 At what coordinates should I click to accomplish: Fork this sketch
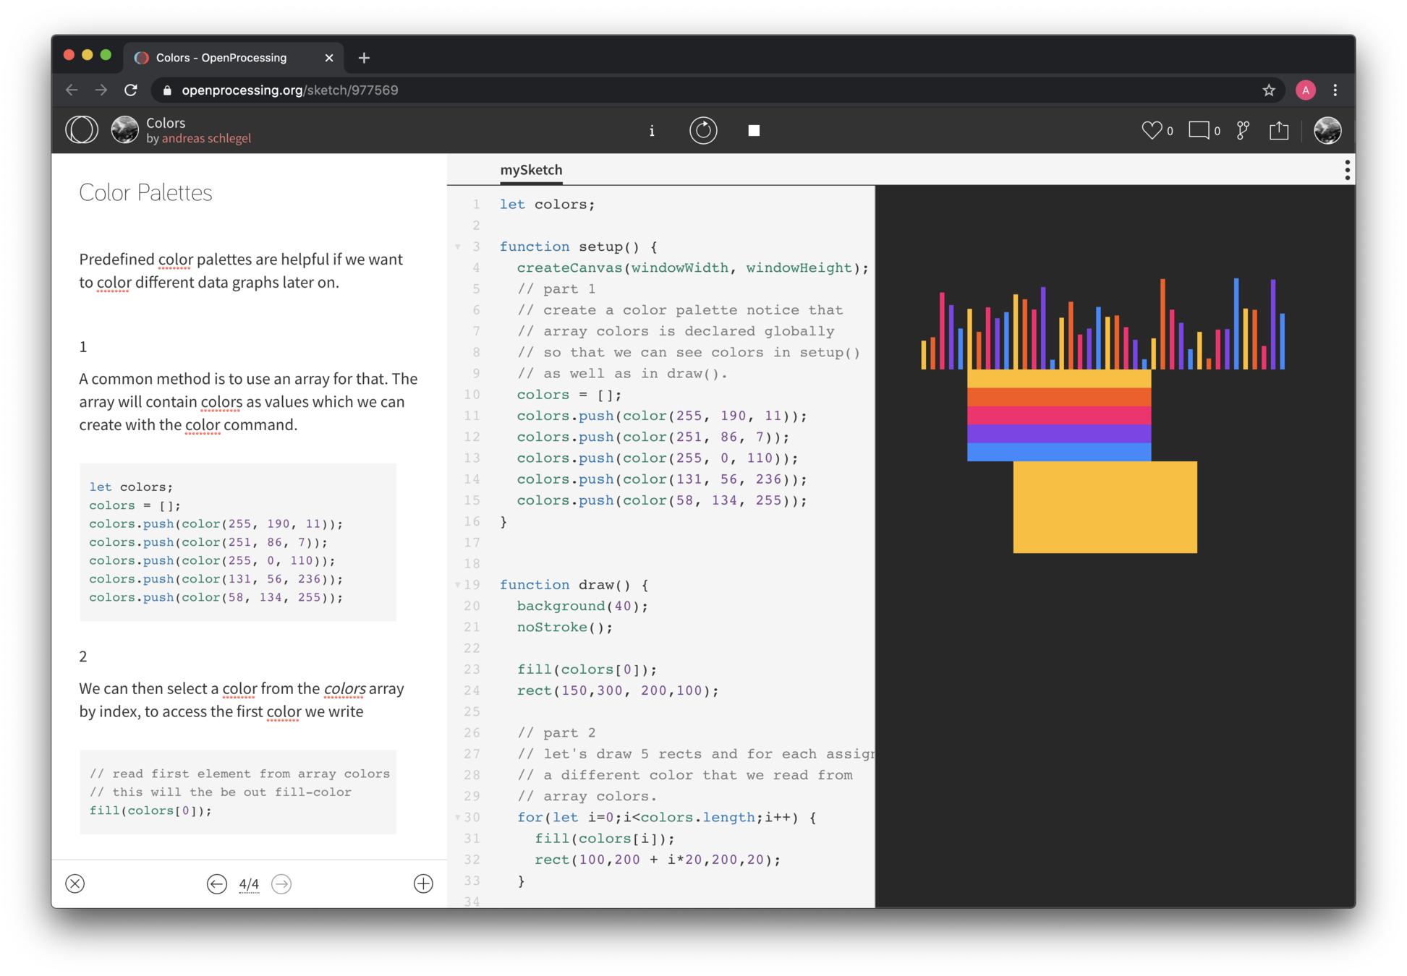point(1243,130)
